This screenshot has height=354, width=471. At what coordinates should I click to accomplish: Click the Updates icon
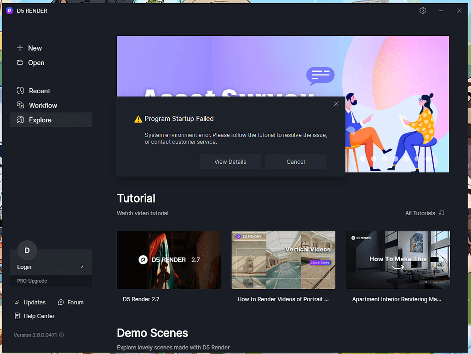coord(17,302)
